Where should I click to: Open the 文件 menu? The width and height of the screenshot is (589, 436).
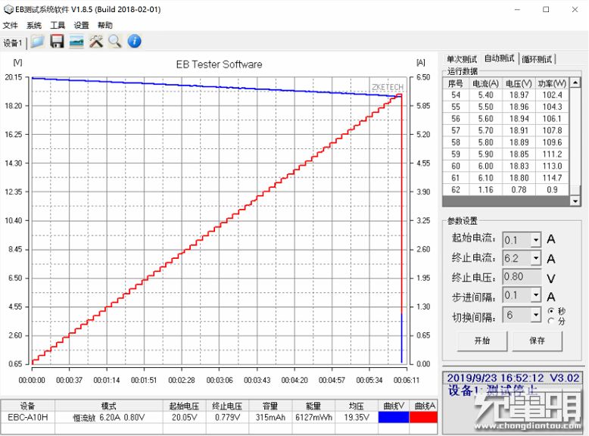click(x=10, y=25)
